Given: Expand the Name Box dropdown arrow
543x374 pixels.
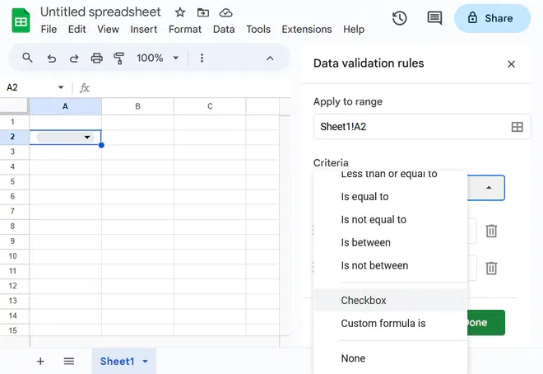Looking at the screenshot, I should [61, 88].
